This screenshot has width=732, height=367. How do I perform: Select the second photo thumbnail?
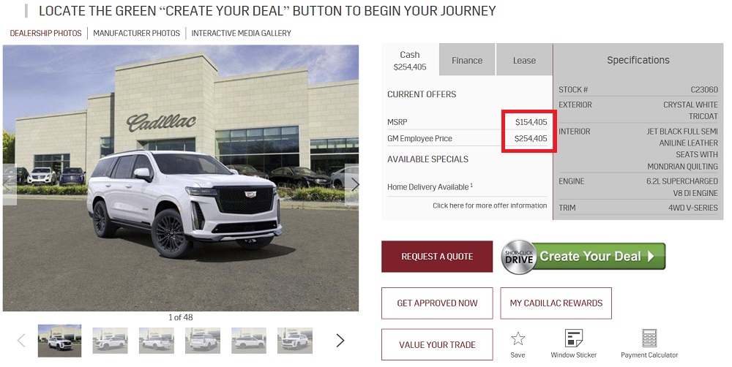tap(110, 340)
